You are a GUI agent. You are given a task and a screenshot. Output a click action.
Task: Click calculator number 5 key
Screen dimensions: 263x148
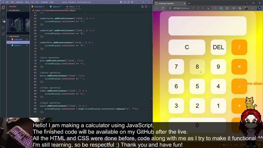(x=197, y=86)
